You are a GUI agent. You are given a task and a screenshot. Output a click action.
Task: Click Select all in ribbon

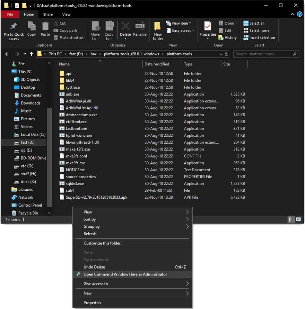pyautogui.click(x=254, y=23)
